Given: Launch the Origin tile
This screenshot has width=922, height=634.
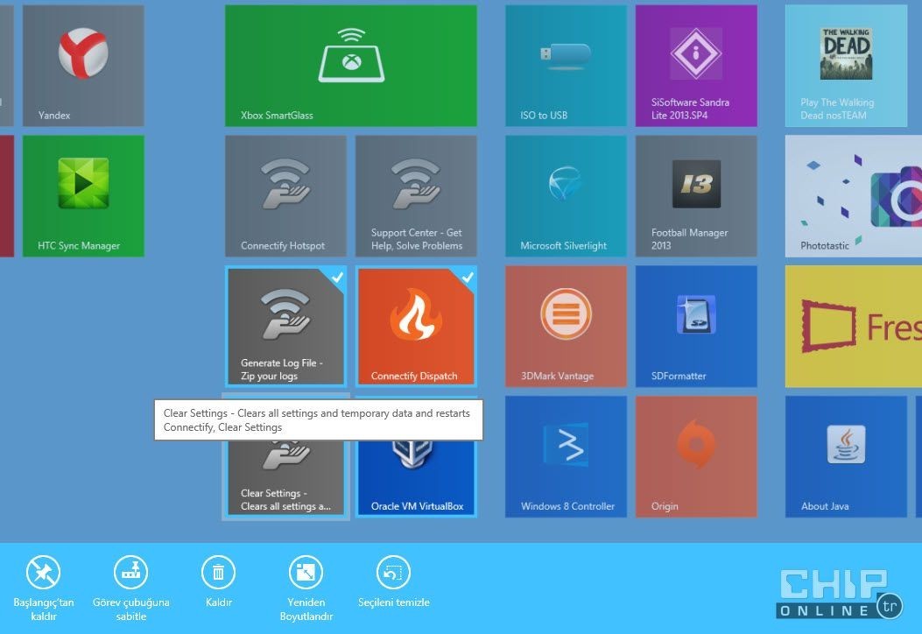Looking at the screenshot, I should click(696, 456).
